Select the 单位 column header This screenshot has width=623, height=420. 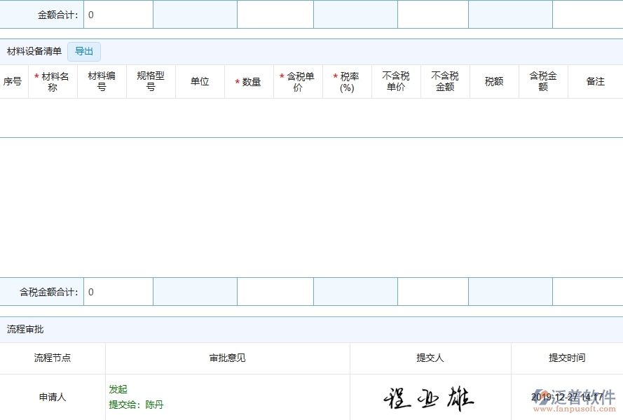click(x=200, y=80)
